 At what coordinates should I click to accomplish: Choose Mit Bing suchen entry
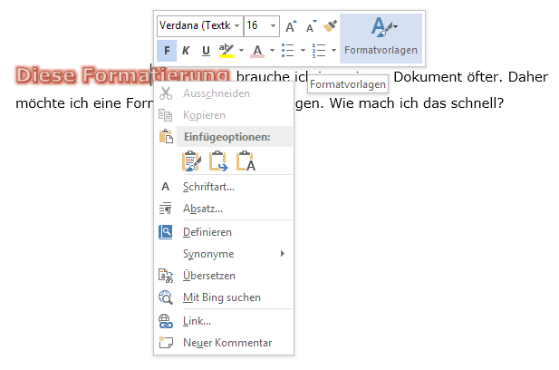[x=224, y=297]
